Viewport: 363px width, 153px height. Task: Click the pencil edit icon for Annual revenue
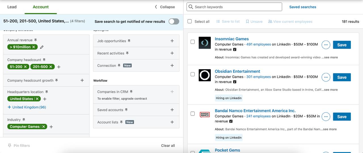[42, 47]
